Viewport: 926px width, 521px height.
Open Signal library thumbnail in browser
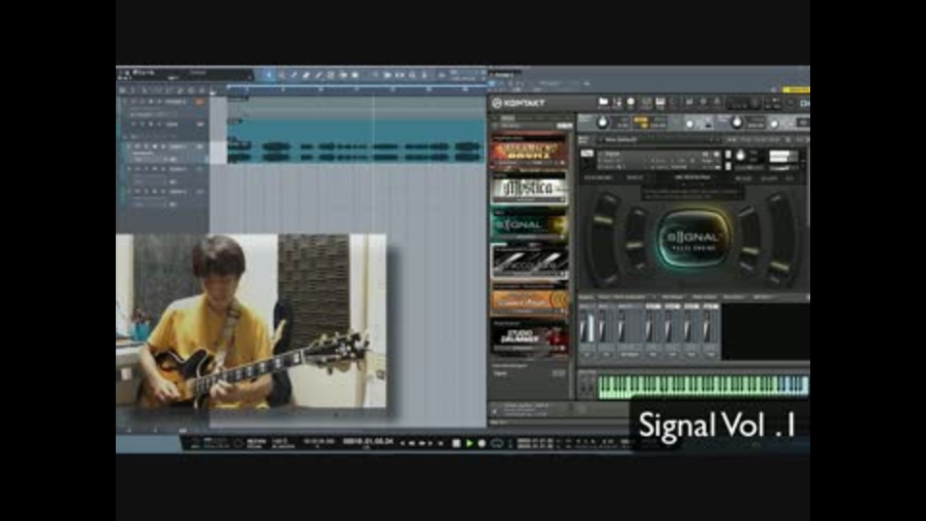(x=530, y=225)
